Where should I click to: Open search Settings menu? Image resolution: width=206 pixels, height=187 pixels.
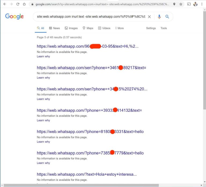(151, 28)
